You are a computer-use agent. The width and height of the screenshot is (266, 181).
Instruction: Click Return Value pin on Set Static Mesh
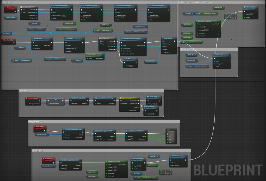pyautogui.click(x=51, y=46)
